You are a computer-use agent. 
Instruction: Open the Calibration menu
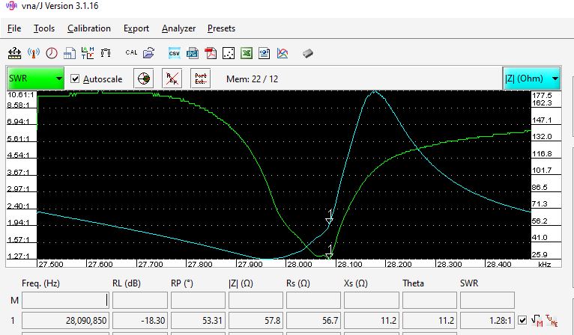click(88, 28)
